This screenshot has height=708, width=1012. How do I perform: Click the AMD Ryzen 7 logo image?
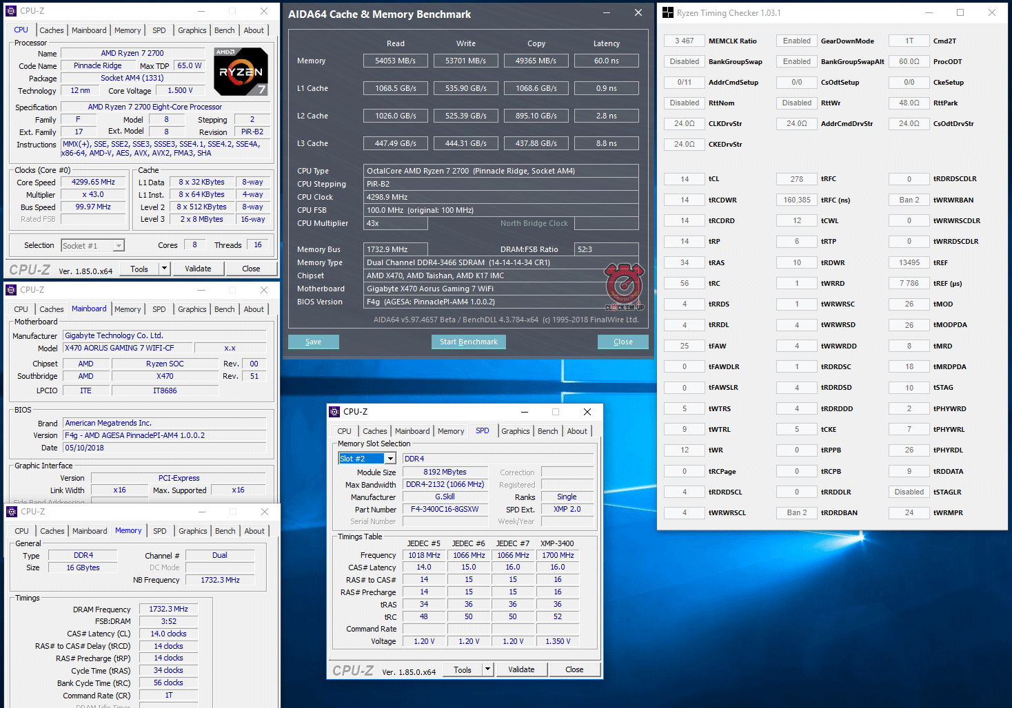pyautogui.click(x=241, y=72)
